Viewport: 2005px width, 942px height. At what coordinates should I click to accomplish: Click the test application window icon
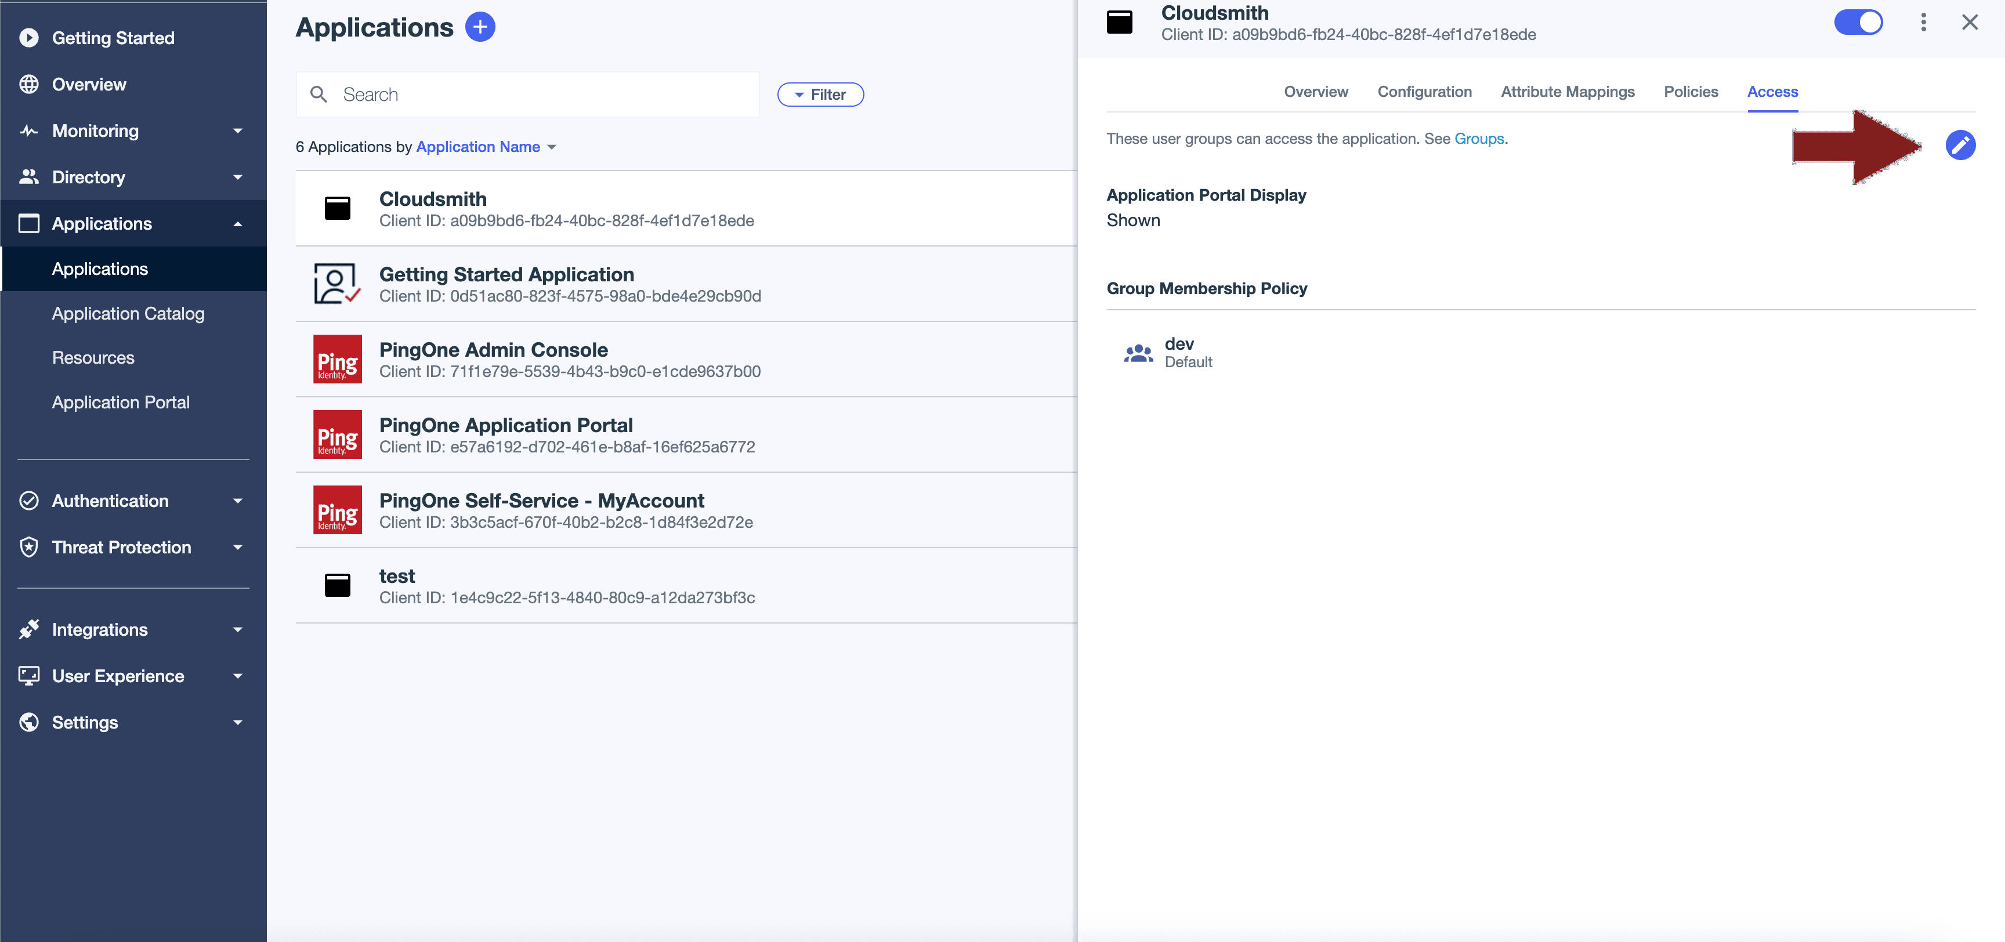[x=337, y=585]
